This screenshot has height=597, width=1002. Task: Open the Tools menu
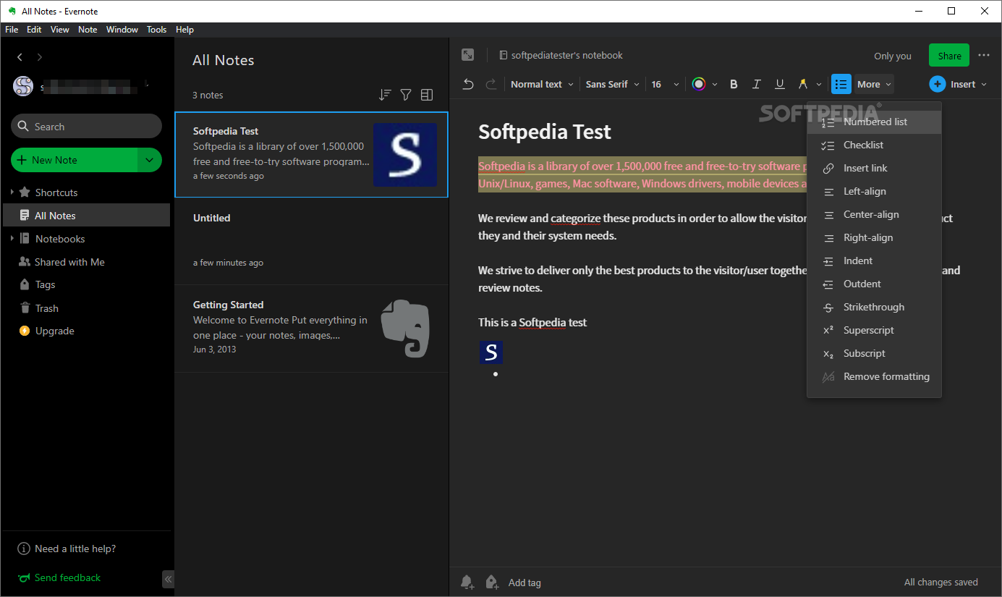156,30
